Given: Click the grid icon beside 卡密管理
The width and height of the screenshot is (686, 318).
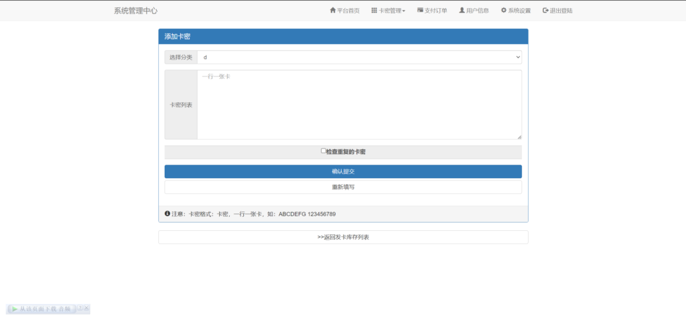Looking at the screenshot, I should pos(374,11).
